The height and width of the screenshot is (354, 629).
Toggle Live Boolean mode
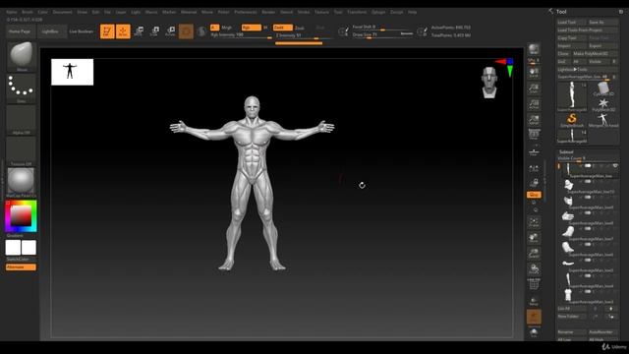tap(81, 31)
